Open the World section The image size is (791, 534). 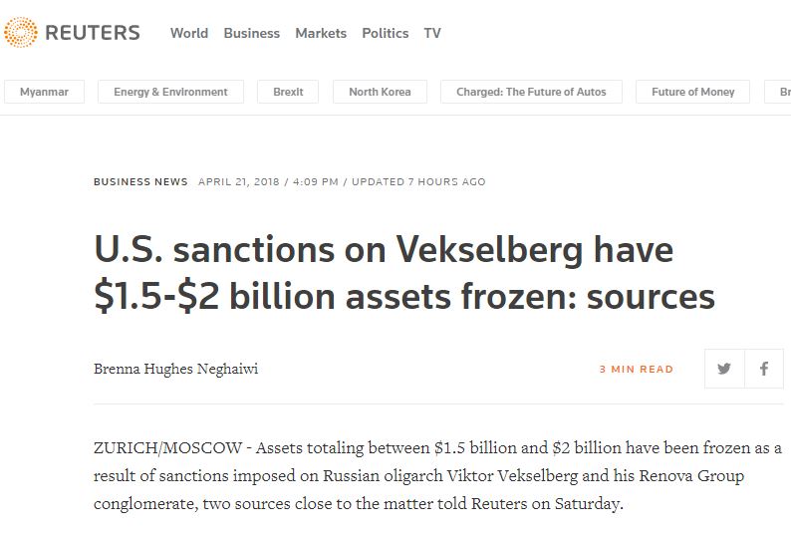[x=189, y=33]
